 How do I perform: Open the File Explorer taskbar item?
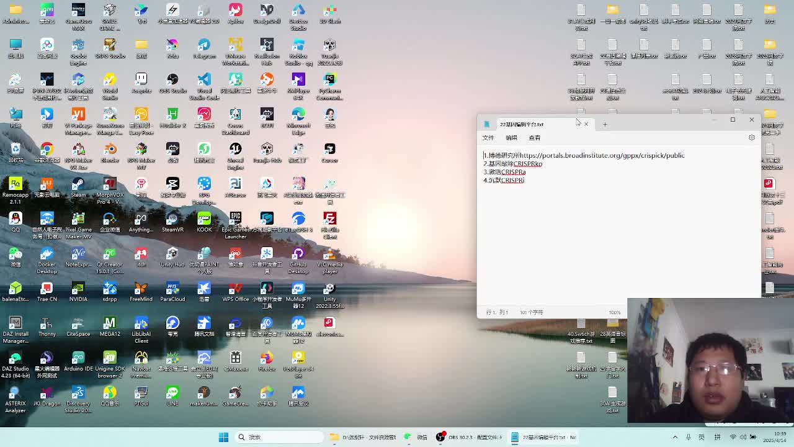(x=363, y=437)
